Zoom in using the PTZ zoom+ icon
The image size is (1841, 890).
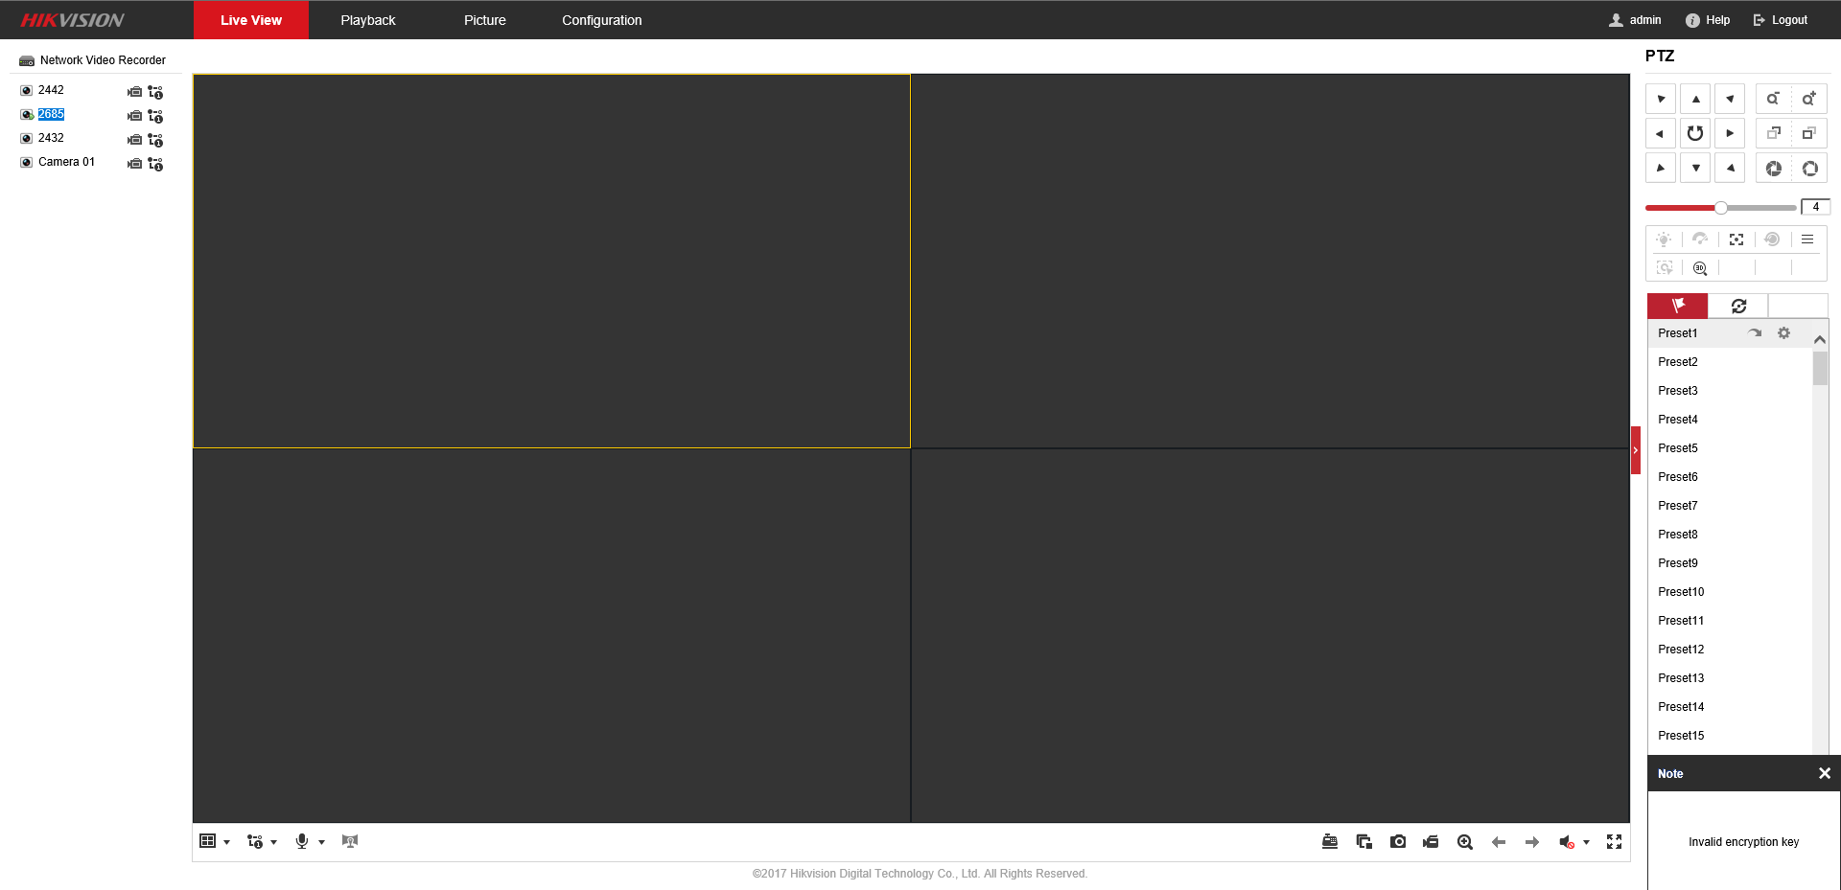[1808, 99]
